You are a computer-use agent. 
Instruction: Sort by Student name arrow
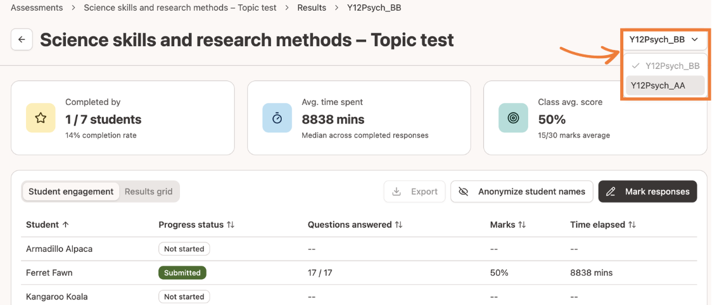(x=65, y=225)
